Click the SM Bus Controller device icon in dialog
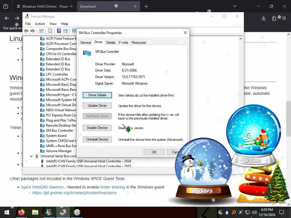This screenshot has width=291, height=218. [87, 53]
